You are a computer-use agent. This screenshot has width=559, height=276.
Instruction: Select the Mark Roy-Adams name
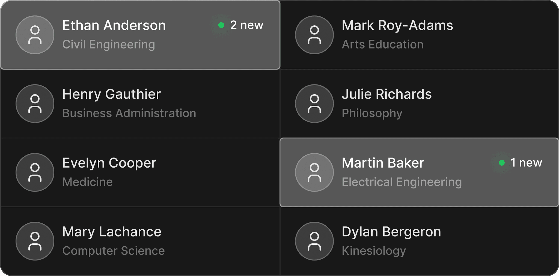[x=397, y=25]
